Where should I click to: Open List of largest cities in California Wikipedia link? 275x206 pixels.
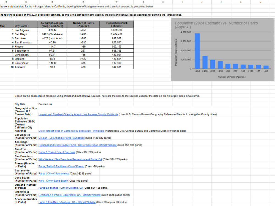coord(71,131)
